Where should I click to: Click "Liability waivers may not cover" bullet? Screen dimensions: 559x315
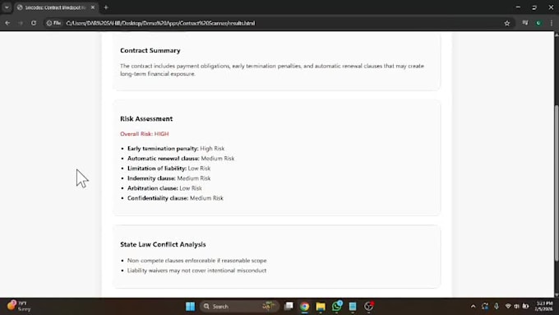coord(196,271)
